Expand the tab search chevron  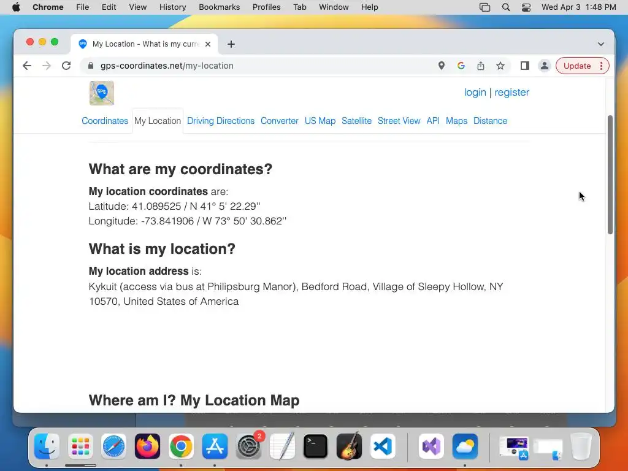[601, 44]
